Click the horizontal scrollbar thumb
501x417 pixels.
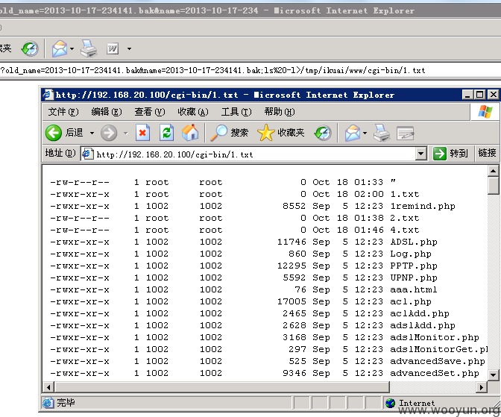click(221, 388)
